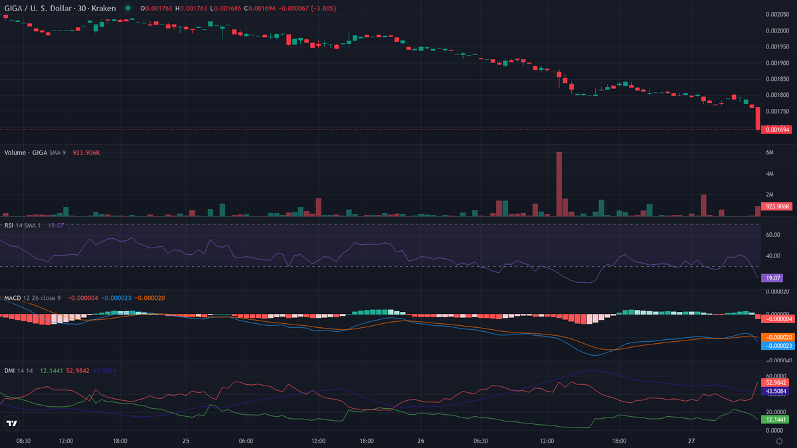Click the green DMI scale label 12.1441
This screenshot has height=448, width=797.
774,420
